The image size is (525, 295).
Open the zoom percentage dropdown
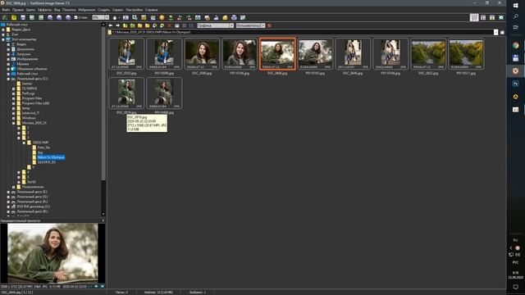tap(107, 17)
